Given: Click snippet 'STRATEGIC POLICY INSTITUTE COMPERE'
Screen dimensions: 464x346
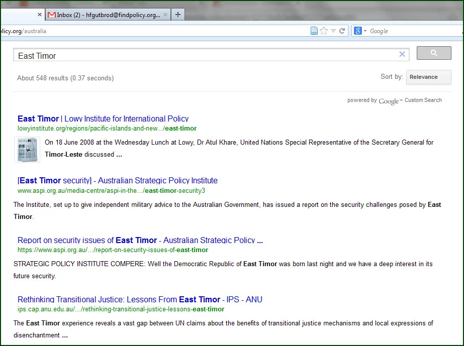Looking at the screenshot, I should click(223, 270).
